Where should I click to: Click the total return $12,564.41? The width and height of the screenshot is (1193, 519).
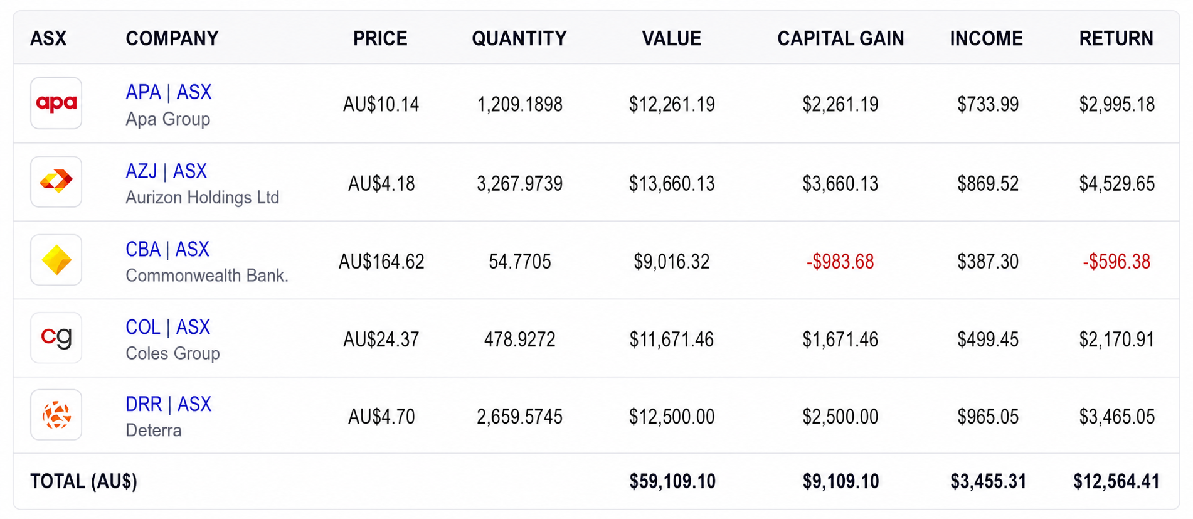1116,482
